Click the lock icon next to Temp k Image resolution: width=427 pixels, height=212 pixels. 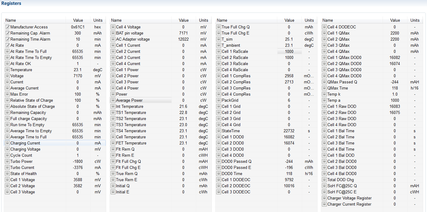(324, 94)
